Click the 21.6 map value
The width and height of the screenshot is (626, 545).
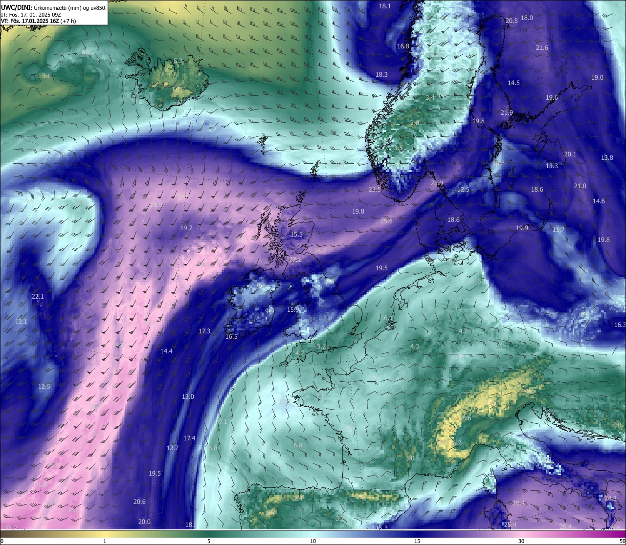542,47
